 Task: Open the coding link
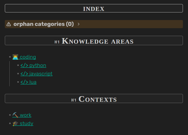(x=28, y=57)
